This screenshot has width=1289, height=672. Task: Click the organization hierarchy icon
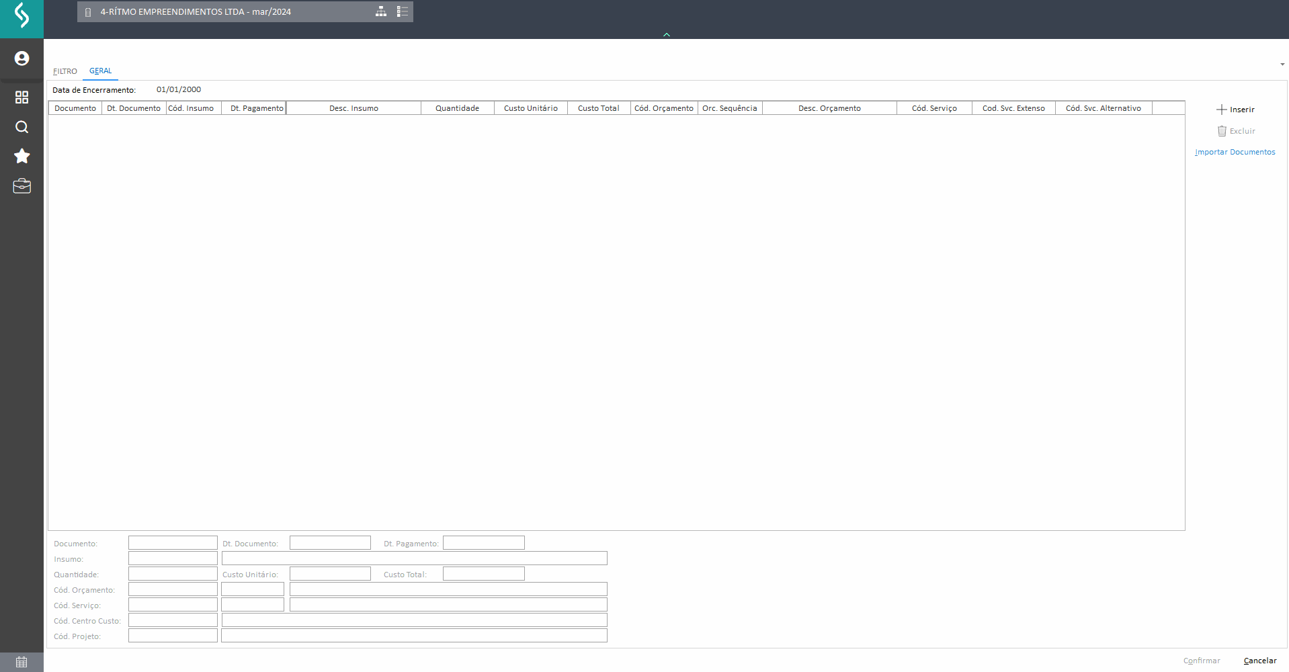click(381, 11)
